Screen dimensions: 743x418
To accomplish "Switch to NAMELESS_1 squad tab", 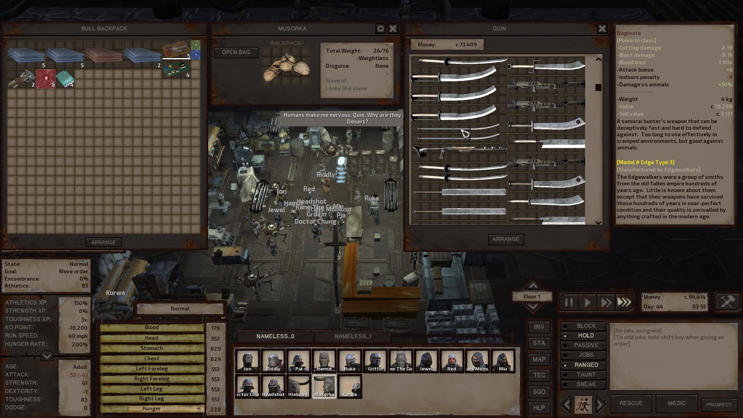I will click(x=353, y=336).
